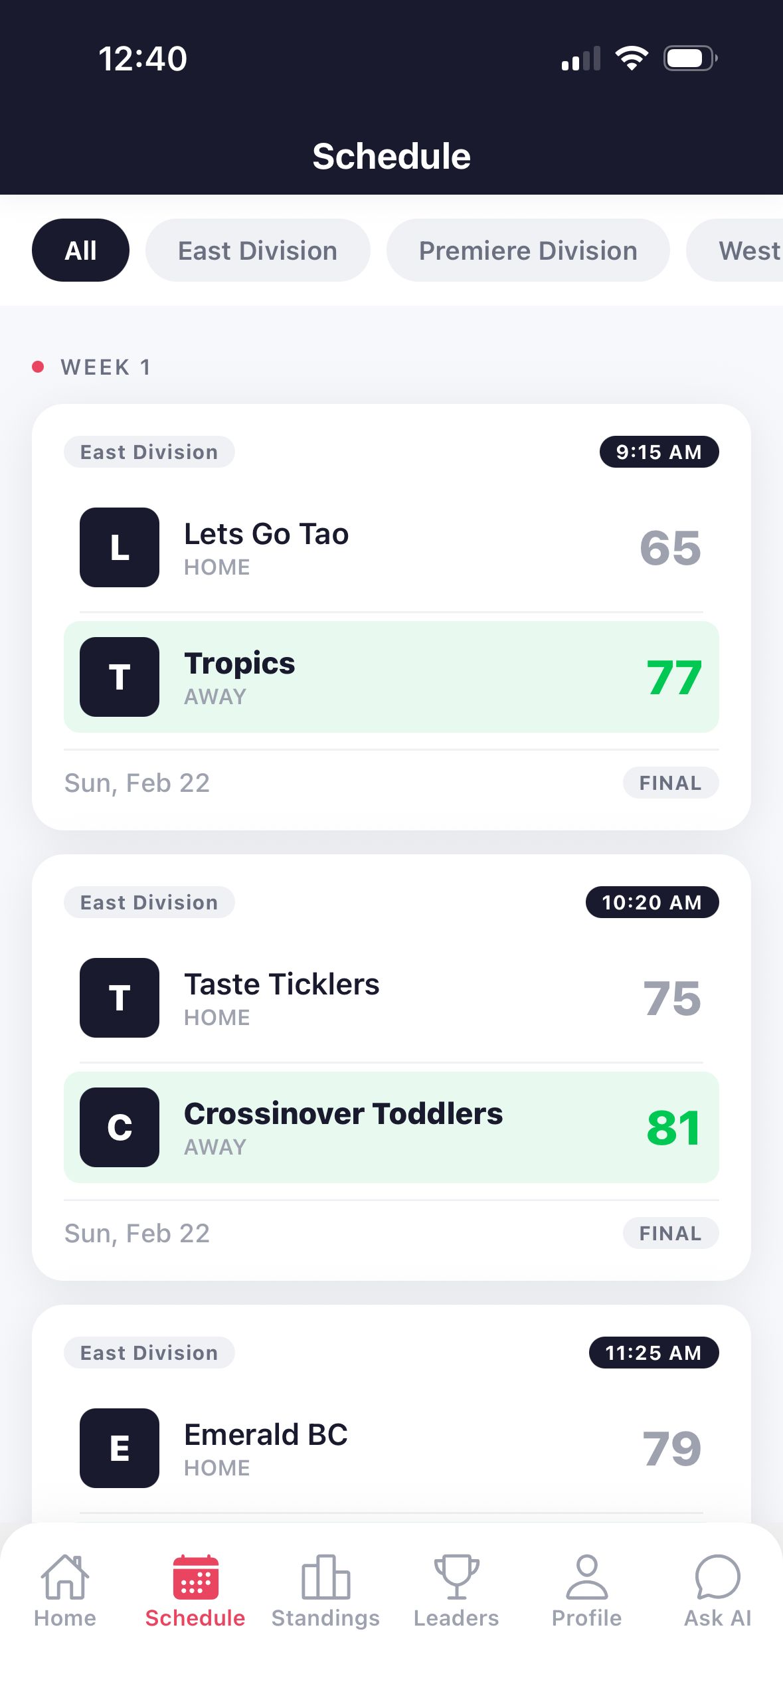Viewport: 783px width, 1698px height.
Task: Tap the Emerald BC score 79
Action: click(x=671, y=1448)
